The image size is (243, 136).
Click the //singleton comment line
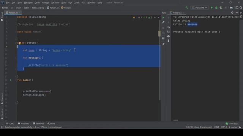pyautogui.click(x=43, y=24)
